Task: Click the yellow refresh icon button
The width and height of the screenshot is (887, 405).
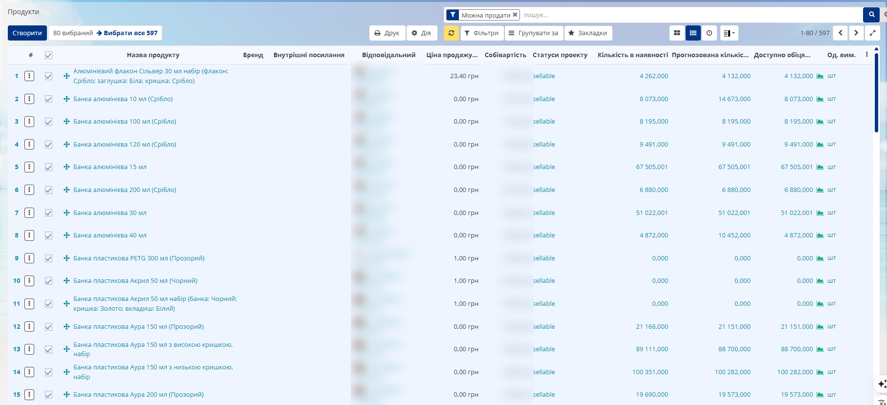Action: pos(451,33)
